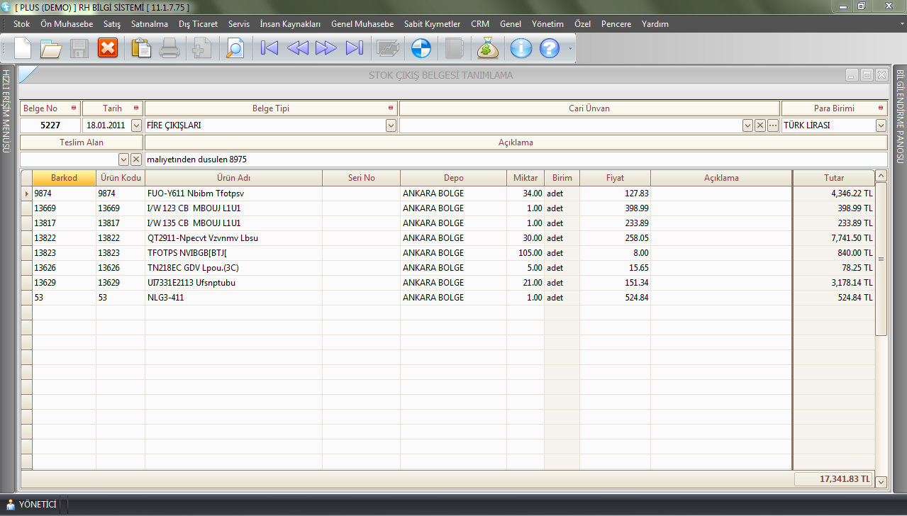This screenshot has width=907, height=516.
Task: Create a new document with blank page icon
Action: tap(23, 48)
